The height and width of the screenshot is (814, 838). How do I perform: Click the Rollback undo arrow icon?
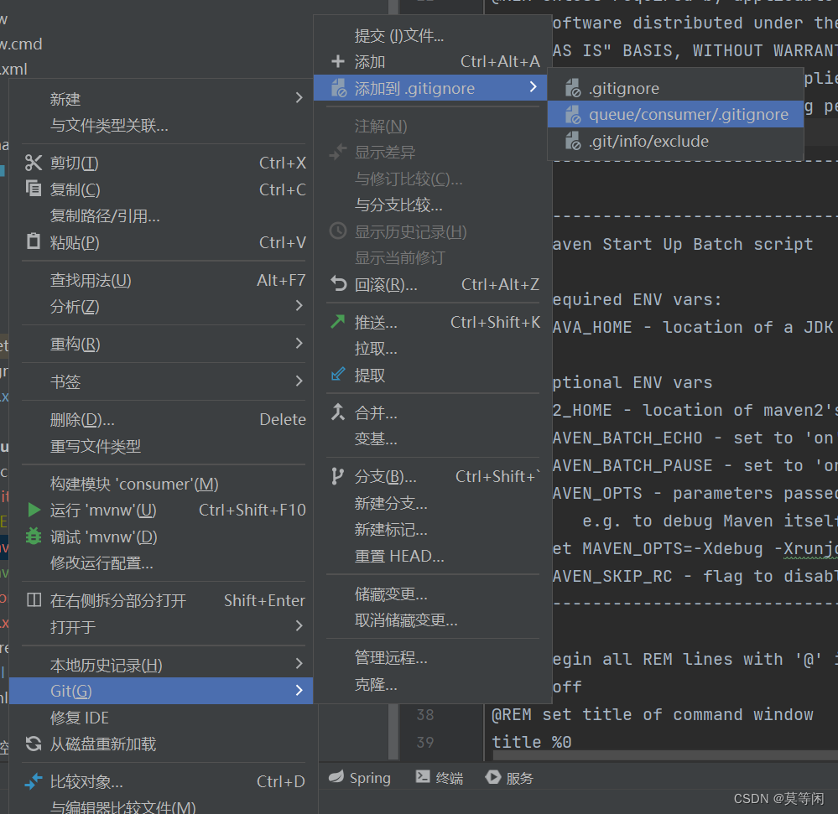coord(337,284)
